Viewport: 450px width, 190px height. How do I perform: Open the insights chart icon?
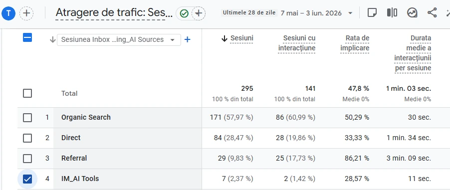point(412,13)
